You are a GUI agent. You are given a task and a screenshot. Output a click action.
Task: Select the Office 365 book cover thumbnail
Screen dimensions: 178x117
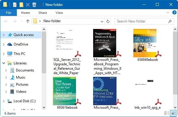[145, 43]
